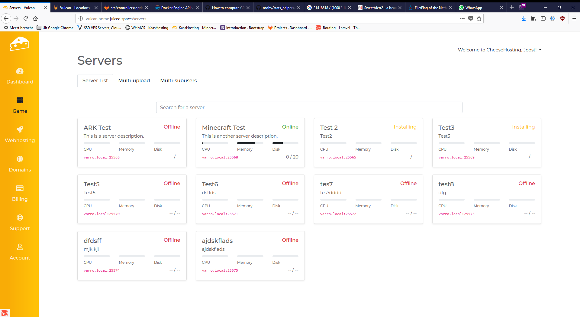Open the Support lifebuoy icon
The height and width of the screenshot is (317, 580).
(20, 217)
